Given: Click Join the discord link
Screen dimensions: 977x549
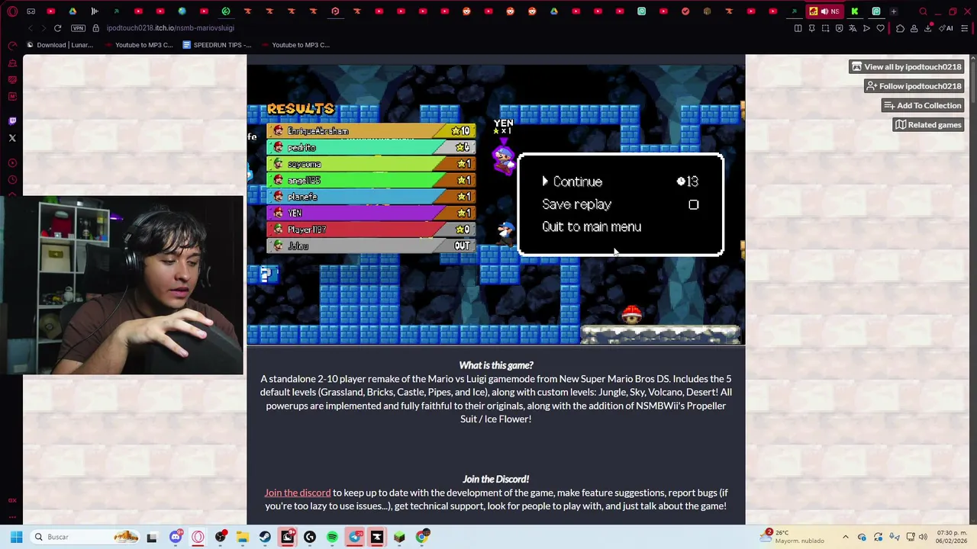Looking at the screenshot, I should (298, 493).
